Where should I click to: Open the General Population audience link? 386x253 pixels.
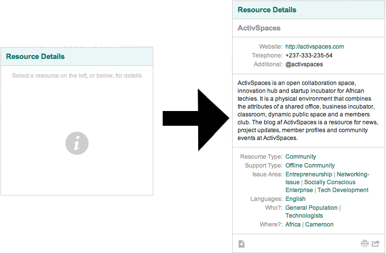click(312, 208)
